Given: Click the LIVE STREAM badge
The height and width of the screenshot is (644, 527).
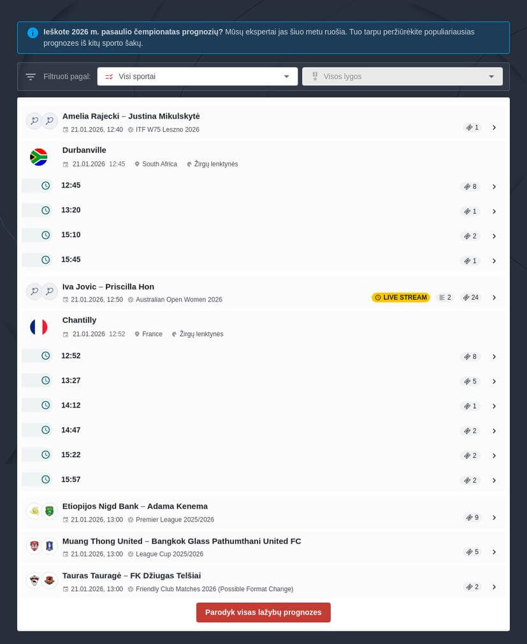Looking at the screenshot, I should click(x=401, y=297).
